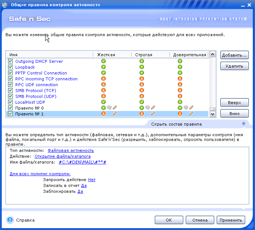Click the Справка help question mark icon

(x=10, y=220)
